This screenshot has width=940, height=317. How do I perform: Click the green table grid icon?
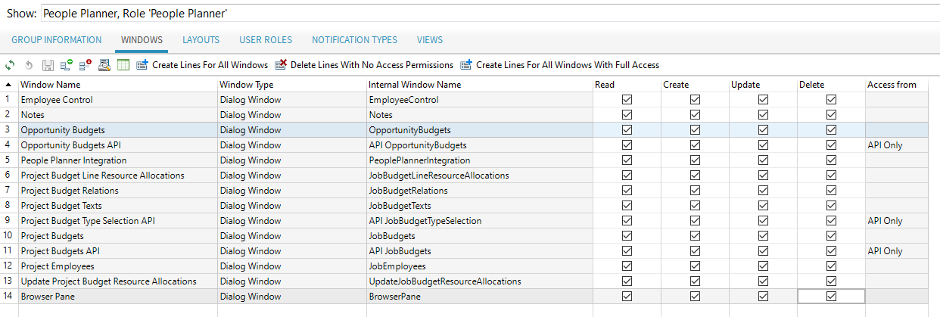pos(123,65)
